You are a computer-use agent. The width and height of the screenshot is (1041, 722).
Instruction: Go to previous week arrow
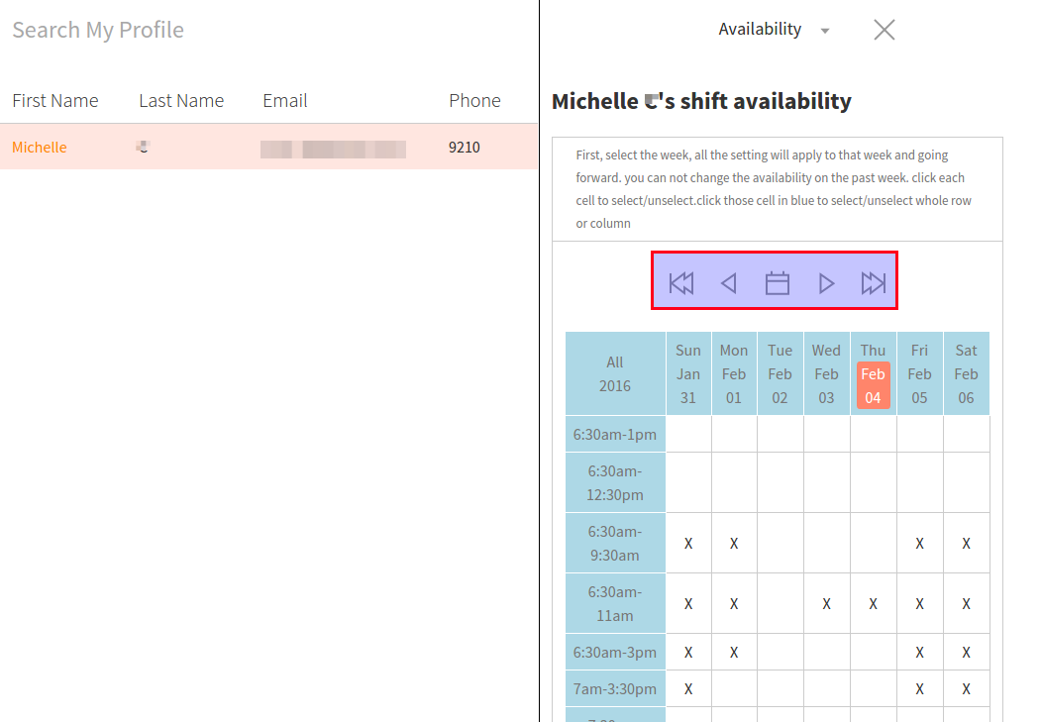729,284
